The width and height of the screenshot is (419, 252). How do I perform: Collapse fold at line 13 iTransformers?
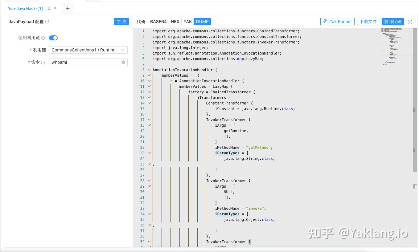(x=149, y=98)
